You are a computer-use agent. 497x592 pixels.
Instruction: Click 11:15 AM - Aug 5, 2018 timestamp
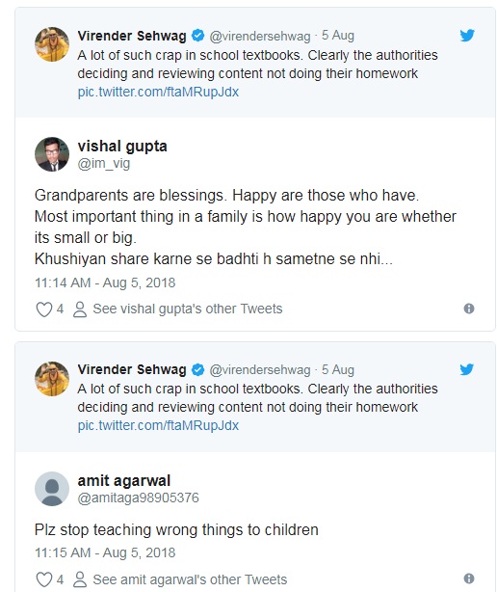[105, 552]
